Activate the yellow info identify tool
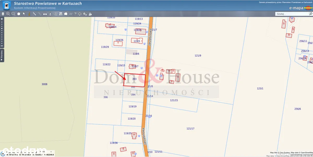The width and height of the screenshot is (313, 157). (29, 14)
